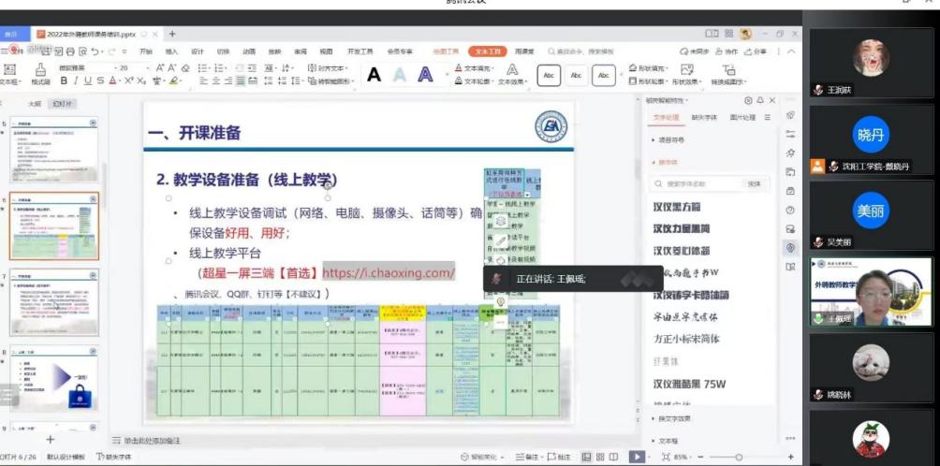Screen dimensions: 940x466
Task: Choose the 汉仪雅酷黑 75W font
Action: click(x=689, y=384)
